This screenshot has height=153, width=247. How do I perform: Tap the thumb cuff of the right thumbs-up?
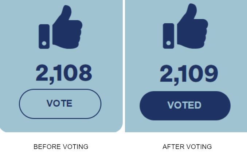168,36
